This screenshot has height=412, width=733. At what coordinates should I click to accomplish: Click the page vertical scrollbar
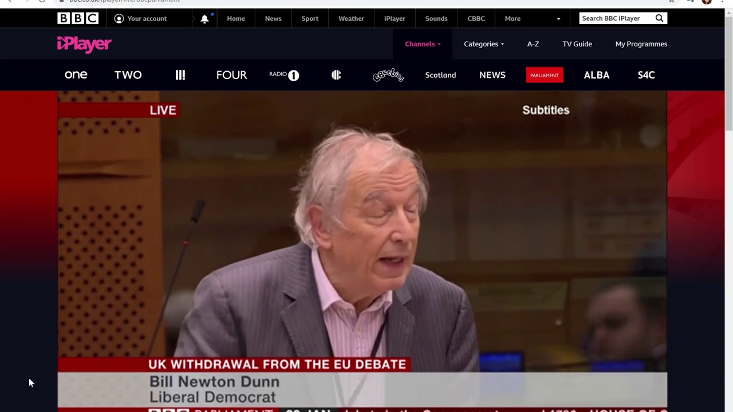[728, 74]
